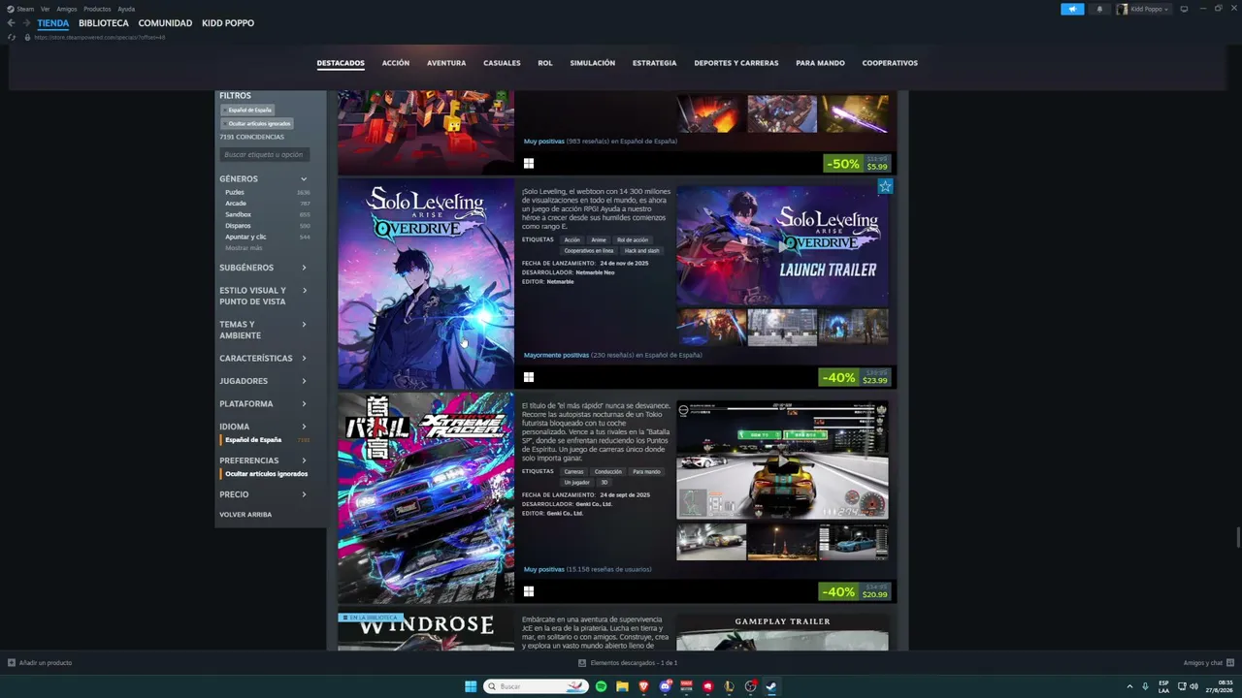Click the Cooperativos en línea tag

click(589, 251)
